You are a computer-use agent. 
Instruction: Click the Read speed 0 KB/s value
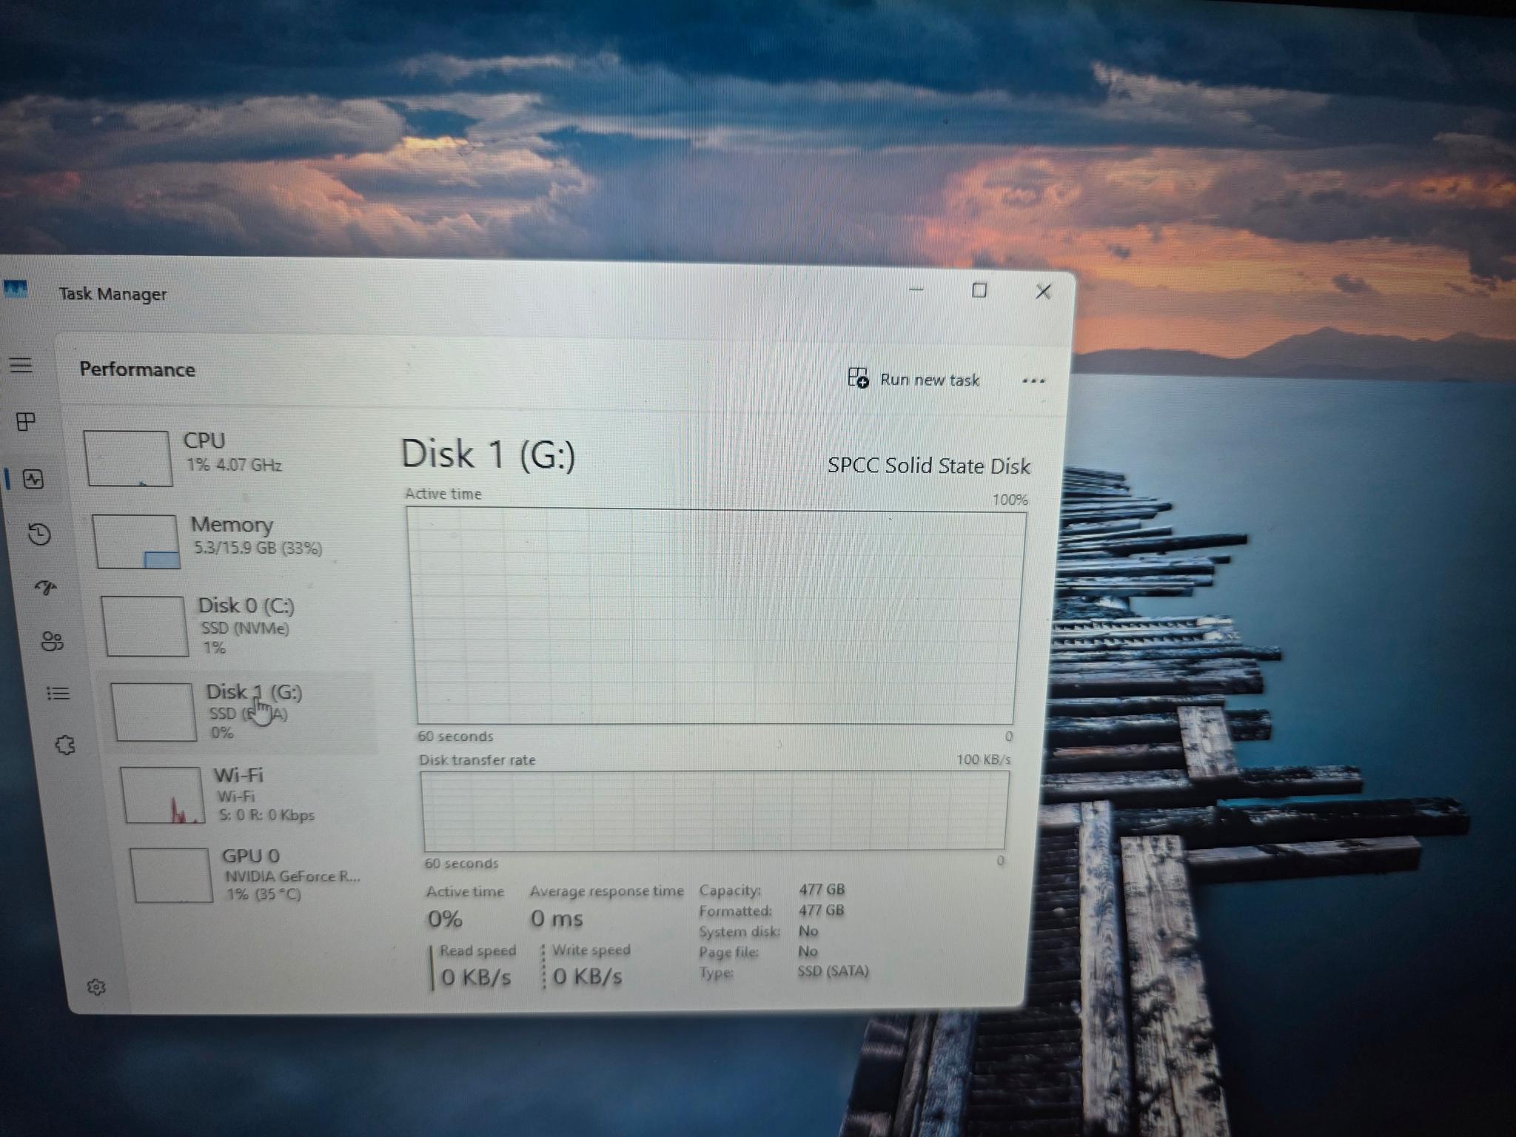pyautogui.click(x=476, y=977)
